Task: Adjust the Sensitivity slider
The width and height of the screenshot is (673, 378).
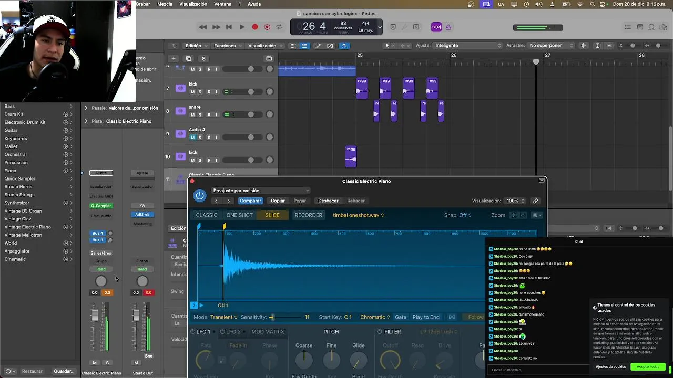Action: (271, 317)
